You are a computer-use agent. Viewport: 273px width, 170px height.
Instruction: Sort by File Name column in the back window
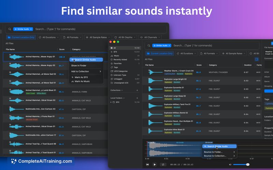tap(10, 49)
